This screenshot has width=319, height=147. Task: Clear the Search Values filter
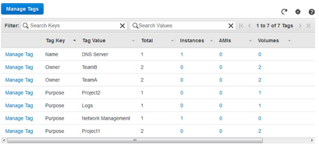[x=231, y=26]
